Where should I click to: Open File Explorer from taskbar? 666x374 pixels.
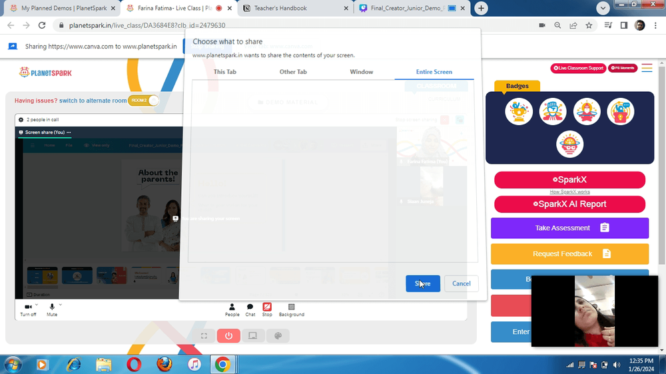104,365
